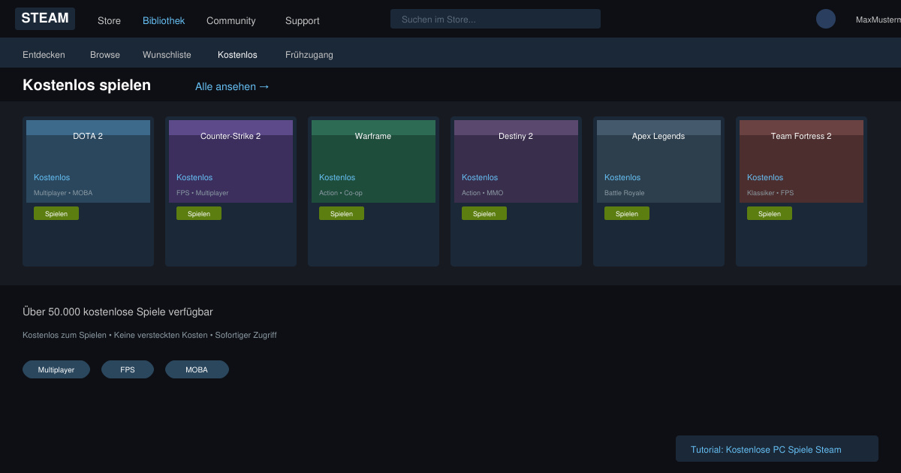Image resolution: width=901 pixels, height=473 pixels.
Task: Click the STEAM logo
Action: pos(45,19)
